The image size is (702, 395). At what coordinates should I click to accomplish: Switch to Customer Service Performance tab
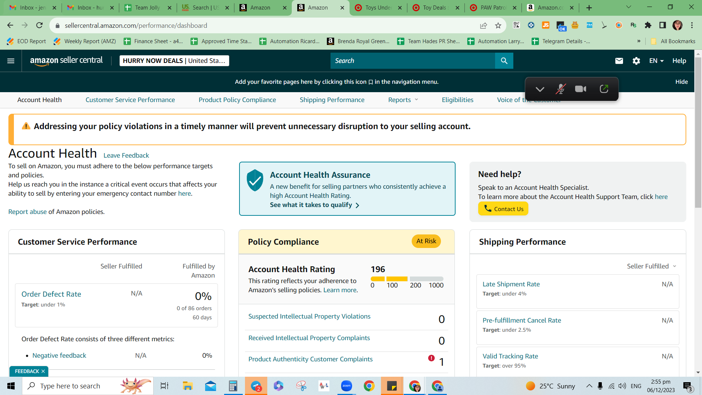(130, 100)
